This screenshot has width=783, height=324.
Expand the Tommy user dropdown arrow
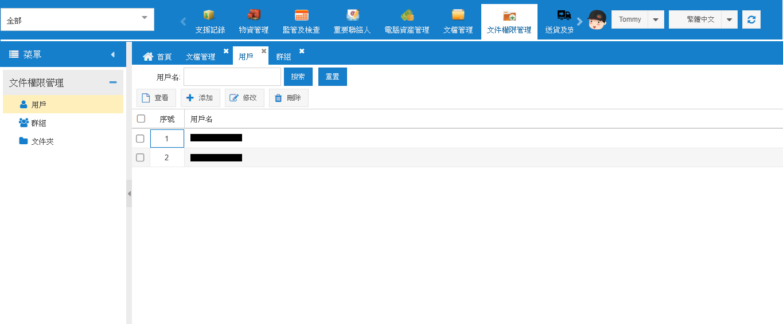tap(656, 19)
